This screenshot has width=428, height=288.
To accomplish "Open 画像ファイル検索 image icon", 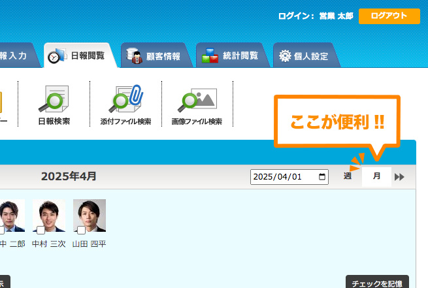I will (197, 100).
